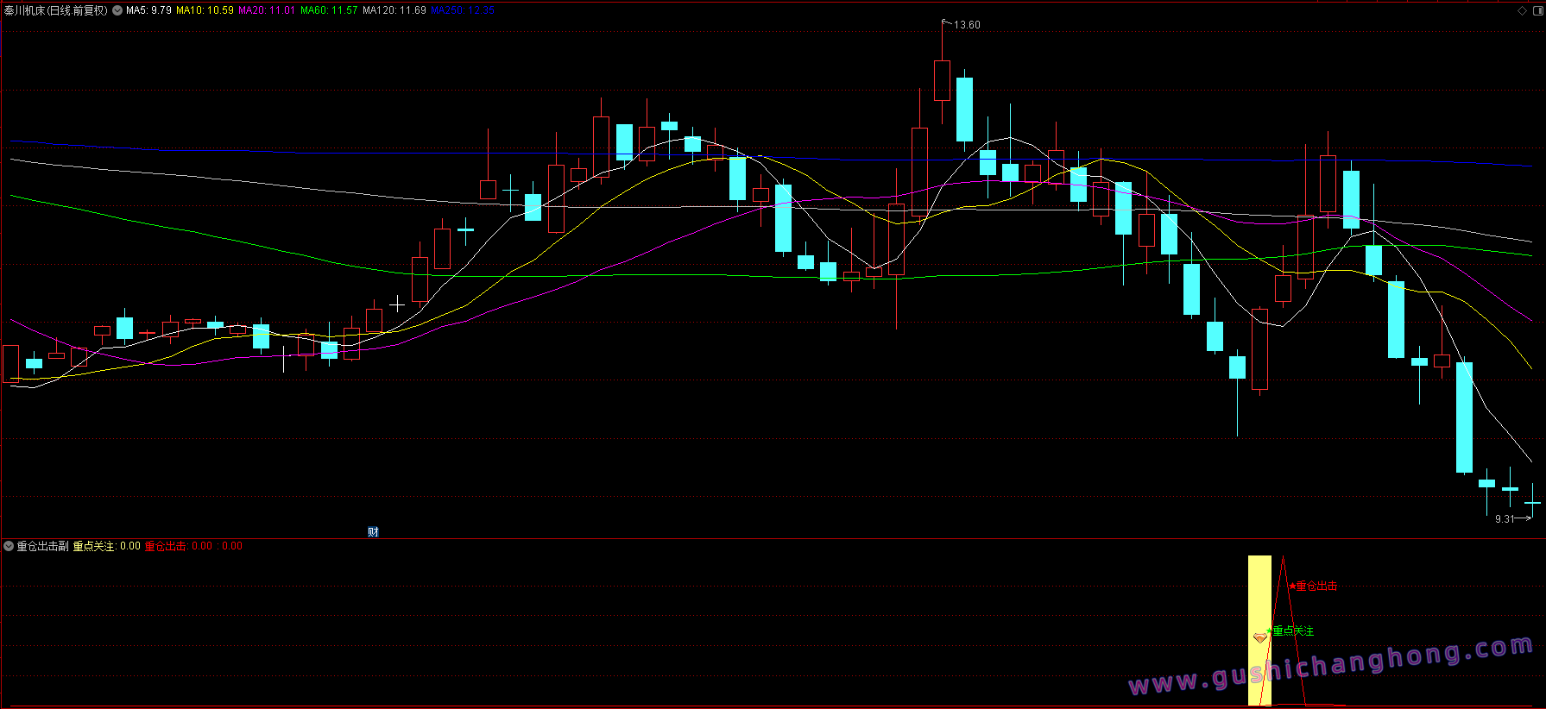Toggle the side panel layout icon

[x=1537, y=10]
